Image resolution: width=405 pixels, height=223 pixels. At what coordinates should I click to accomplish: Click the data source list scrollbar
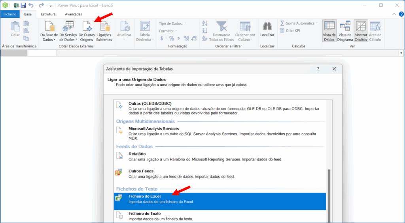tap(329, 190)
